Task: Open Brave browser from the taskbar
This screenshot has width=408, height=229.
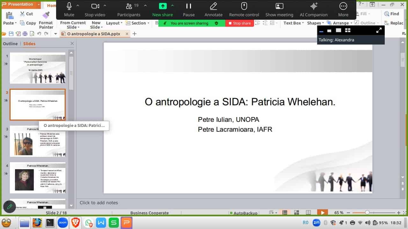Action: 75,223
